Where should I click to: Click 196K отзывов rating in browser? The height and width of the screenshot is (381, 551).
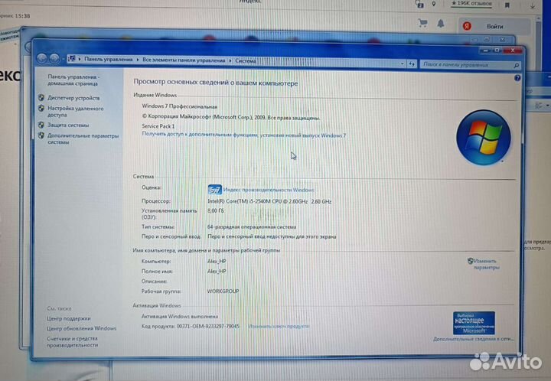[472, 4]
